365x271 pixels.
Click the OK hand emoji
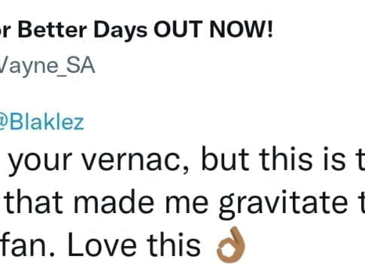coord(230,245)
